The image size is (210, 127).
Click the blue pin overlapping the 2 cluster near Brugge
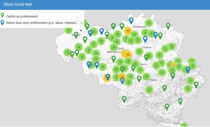[x=90, y=33]
